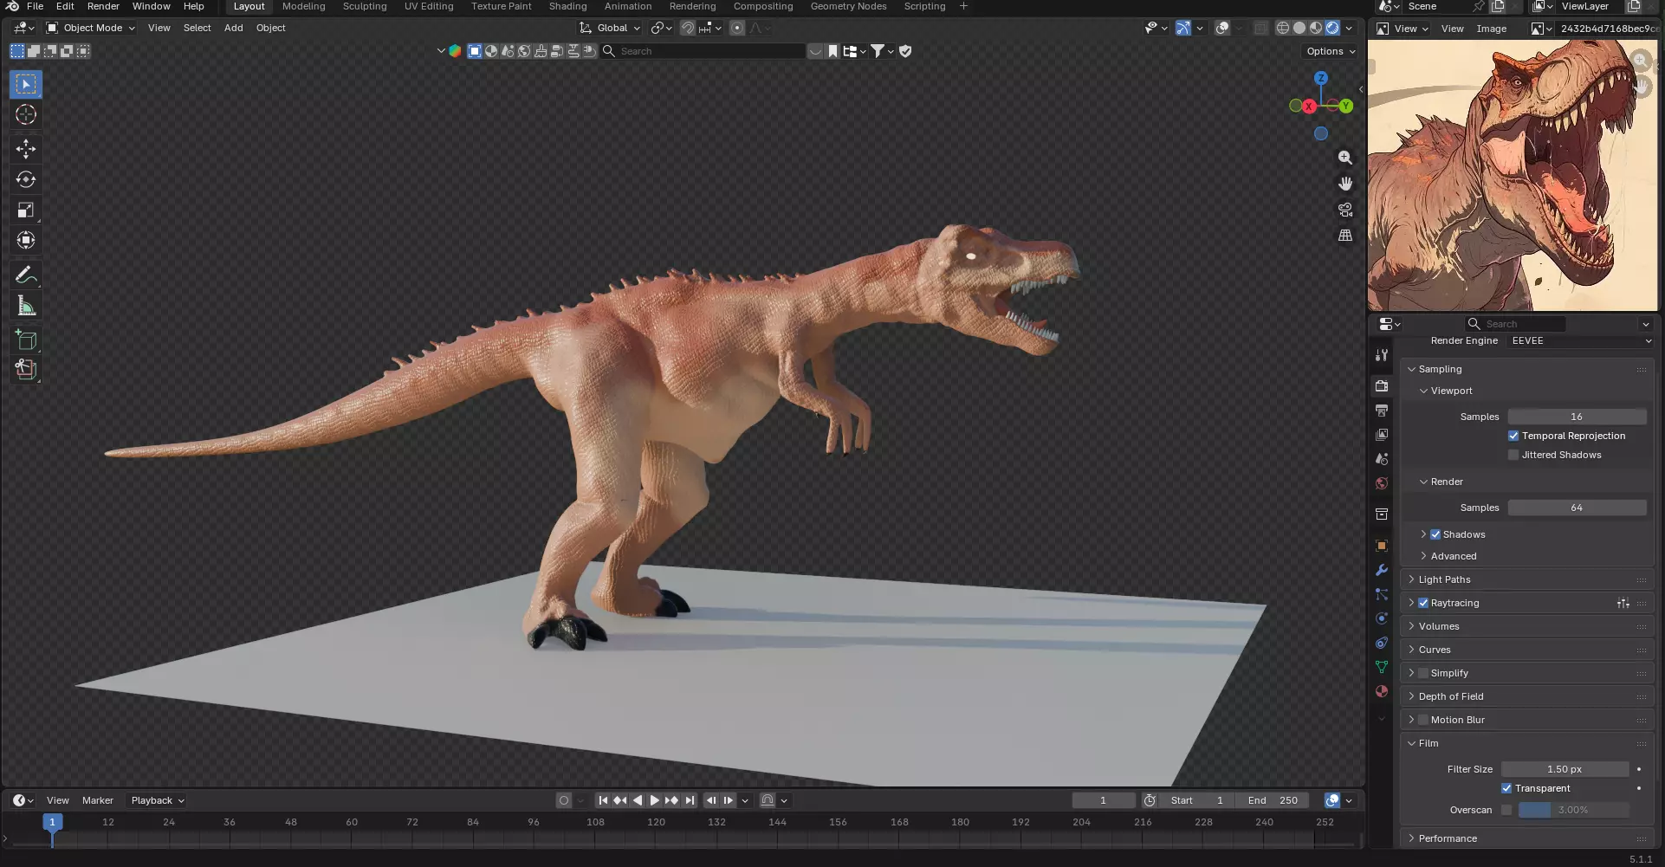The image size is (1665, 867).
Task: Open the Add menu in viewport header
Action: pyautogui.click(x=234, y=28)
